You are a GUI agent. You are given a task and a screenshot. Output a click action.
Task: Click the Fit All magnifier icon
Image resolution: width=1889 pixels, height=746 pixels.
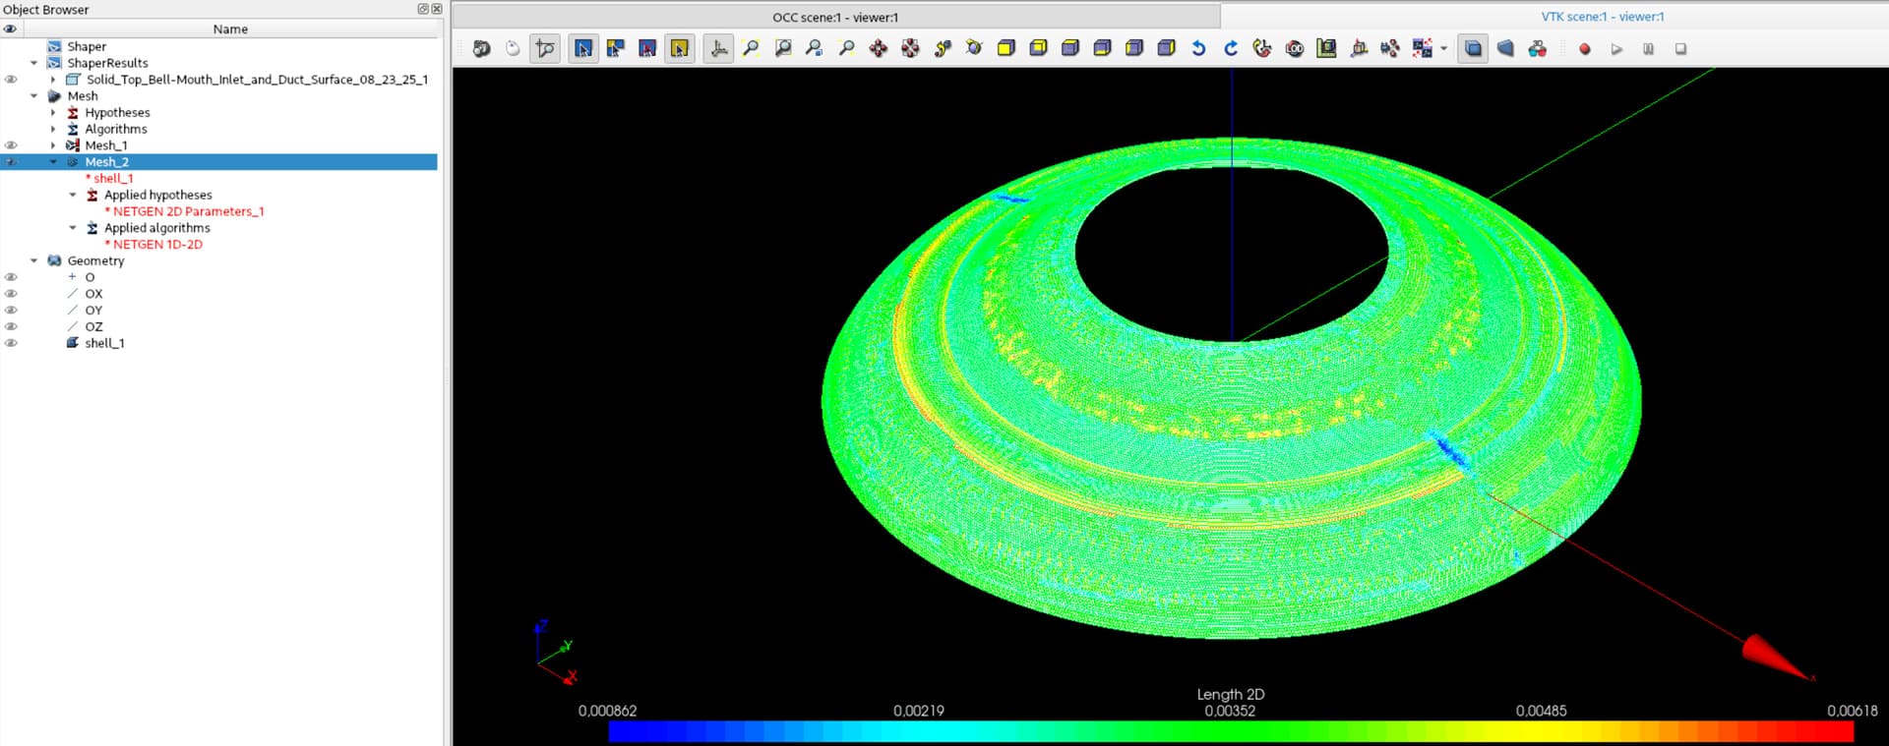coord(751,48)
